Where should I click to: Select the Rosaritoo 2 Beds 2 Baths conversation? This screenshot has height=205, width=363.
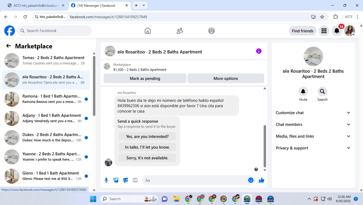click(x=46, y=80)
